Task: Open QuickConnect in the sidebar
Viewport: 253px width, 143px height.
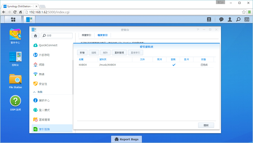Action: [48, 45]
